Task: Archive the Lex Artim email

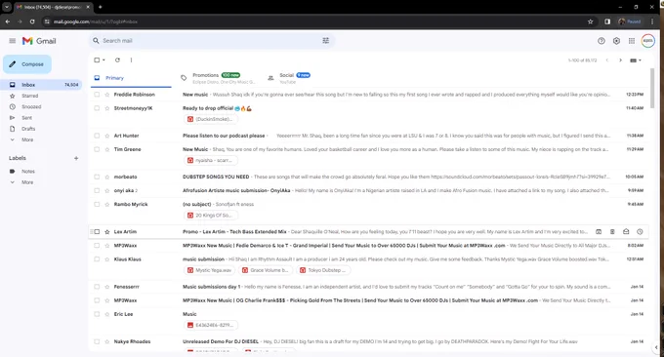Action: coord(599,232)
